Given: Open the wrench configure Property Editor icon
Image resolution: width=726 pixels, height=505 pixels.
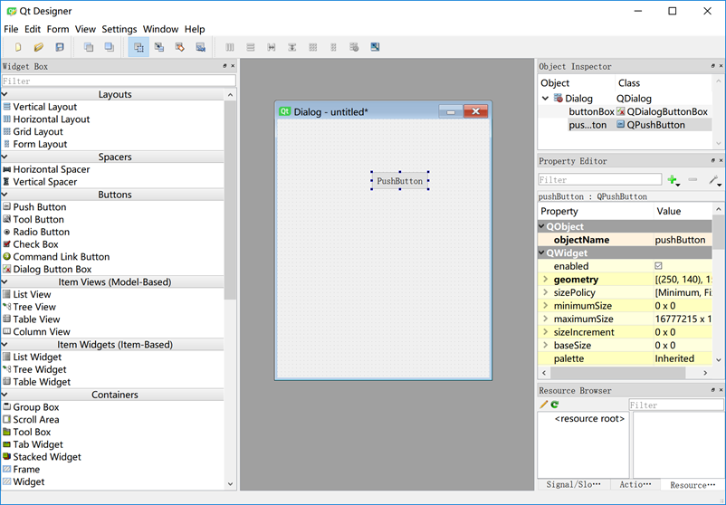Looking at the screenshot, I should [714, 179].
